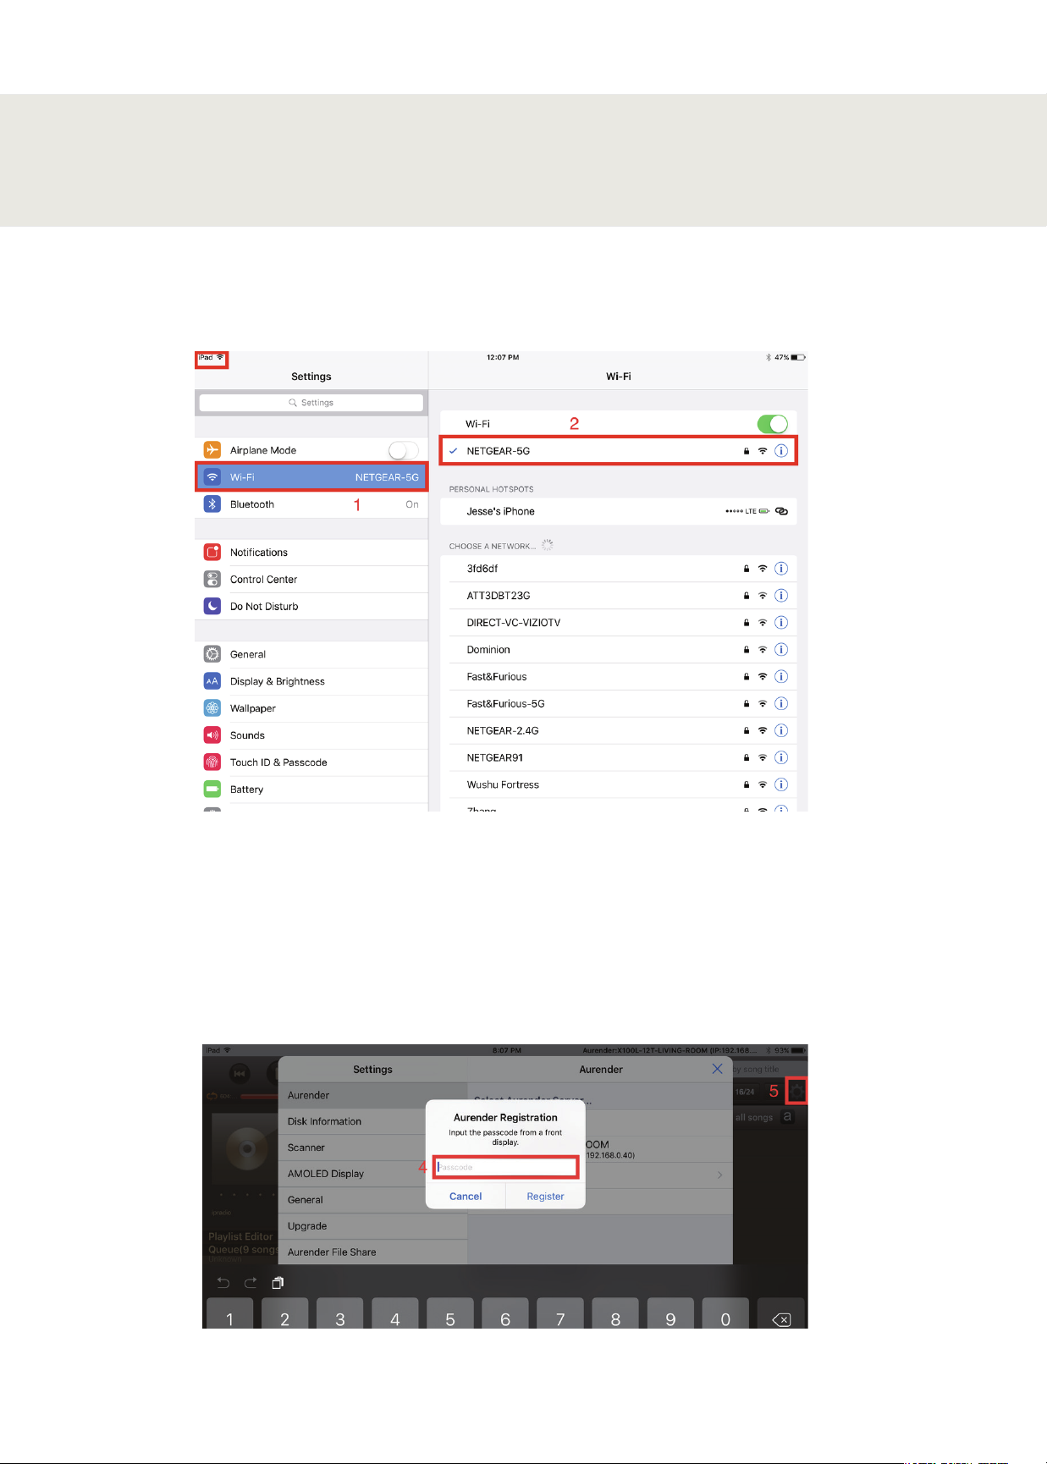1047x1464 pixels.
Task: Open General in Aurender settings list
Action: click(x=372, y=1200)
